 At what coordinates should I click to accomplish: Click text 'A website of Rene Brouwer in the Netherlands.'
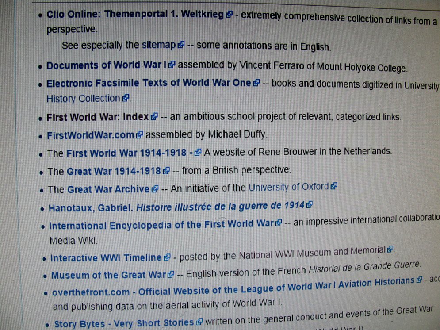[x=298, y=152]
